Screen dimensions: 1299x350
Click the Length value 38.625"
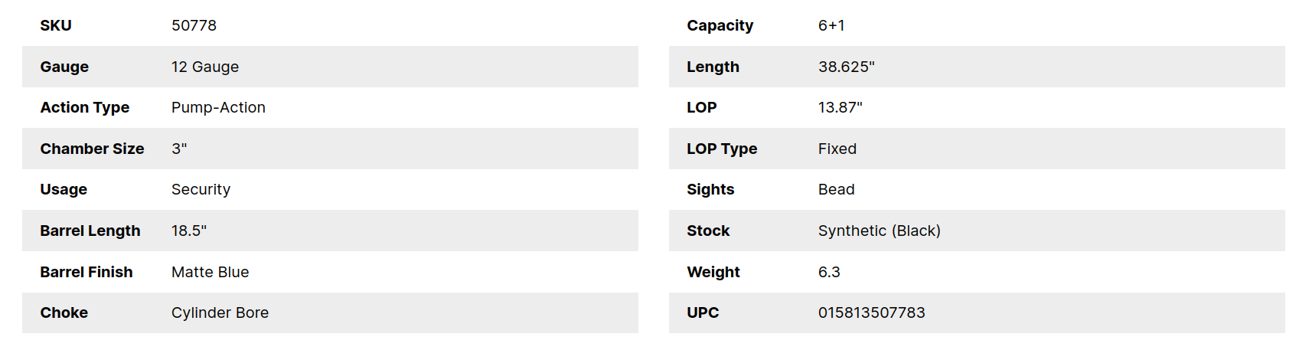(x=846, y=67)
